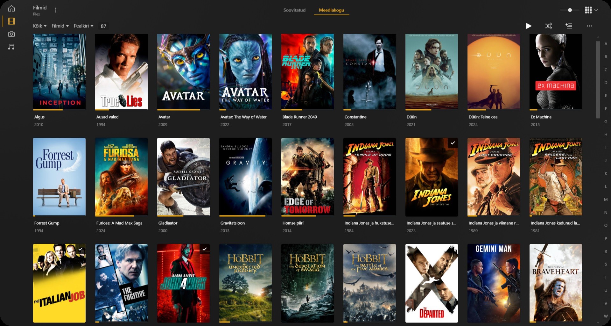
Task: Open Raiders of the Lost Ark poster
Action: click(x=556, y=177)
